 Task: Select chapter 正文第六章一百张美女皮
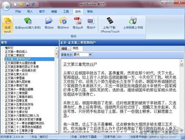pyautogui.click(x=20, y=70)
